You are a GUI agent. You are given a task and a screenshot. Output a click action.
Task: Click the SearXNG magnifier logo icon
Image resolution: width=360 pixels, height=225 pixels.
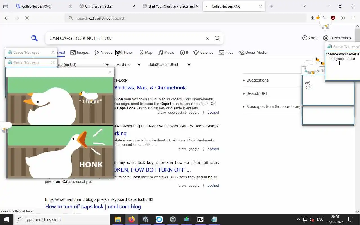tap(34, 38)
